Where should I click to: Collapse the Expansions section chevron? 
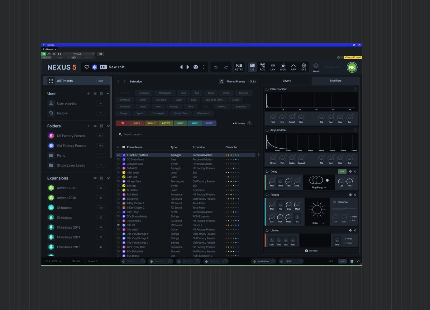coord(108,178)
